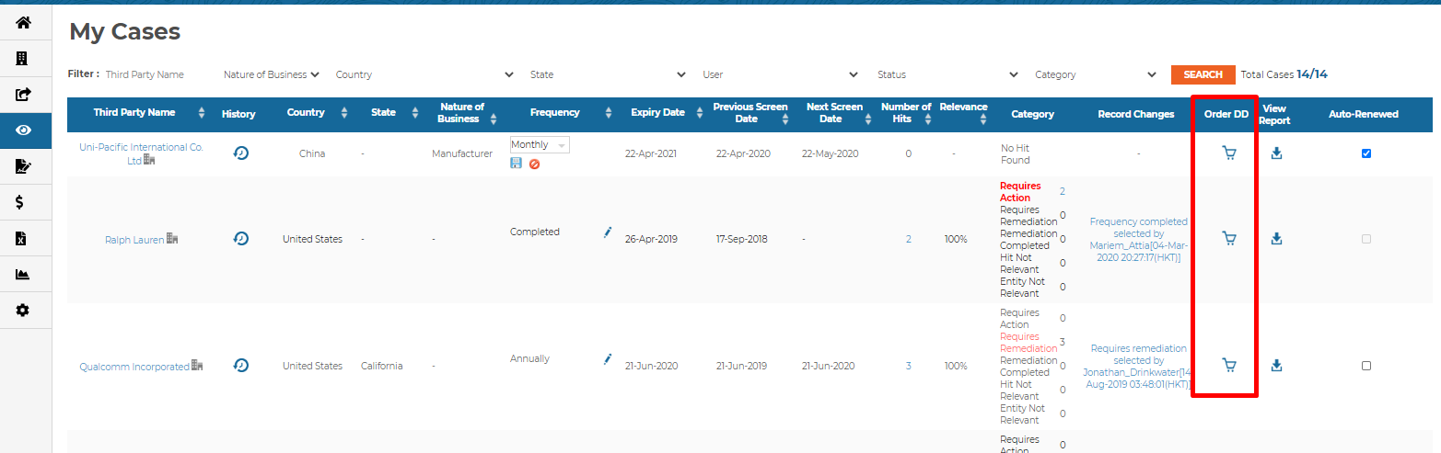Image resolution: width=1441 pixels, height=453 pixels.
Task: Click the Order DD cart for Ralph Lauren
Action: coord(1228,239)
